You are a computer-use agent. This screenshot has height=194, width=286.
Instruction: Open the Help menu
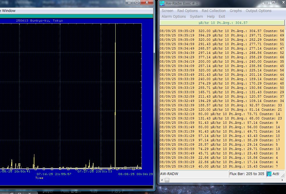pos(211,17)
